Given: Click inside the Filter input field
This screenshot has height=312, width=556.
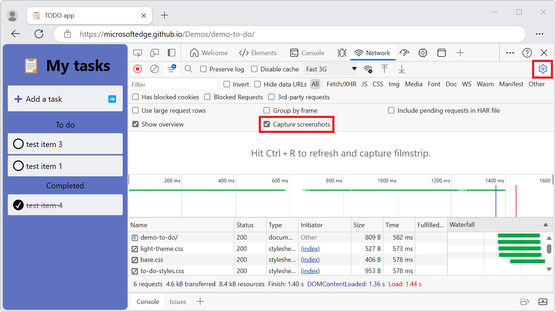Looking at the screenshot, I should [171, 84].
